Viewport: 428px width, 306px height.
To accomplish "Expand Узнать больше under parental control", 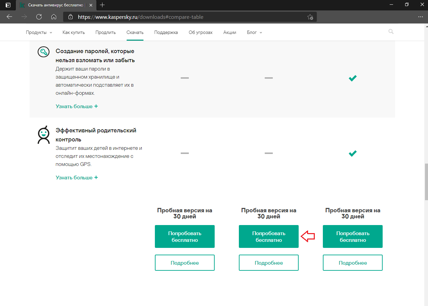I will click(x=77, y=177).
